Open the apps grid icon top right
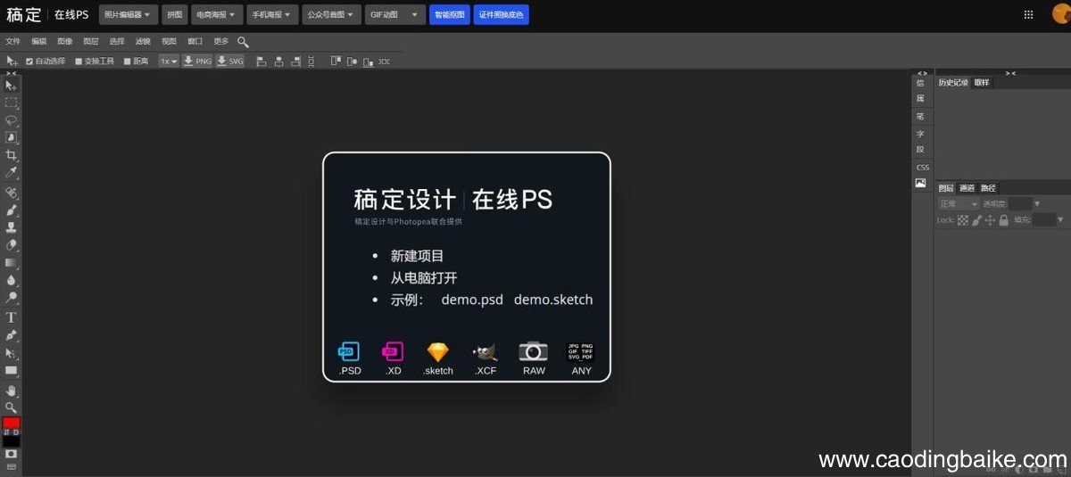 pyautogui.click(x=1028, y=14)
